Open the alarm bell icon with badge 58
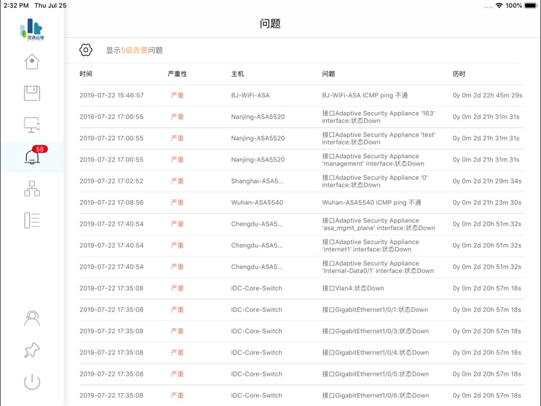541x406 pixels. (32, 157)
